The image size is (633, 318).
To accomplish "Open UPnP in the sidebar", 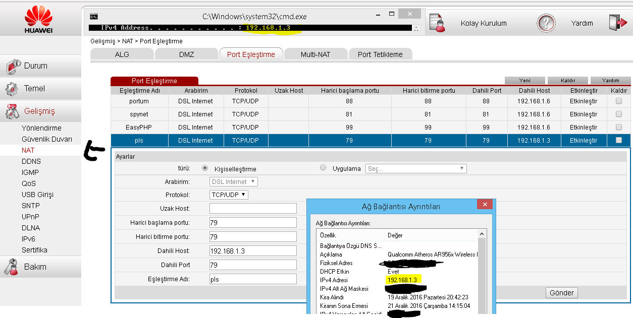I will pyautogui.click(x=30, y=217).
